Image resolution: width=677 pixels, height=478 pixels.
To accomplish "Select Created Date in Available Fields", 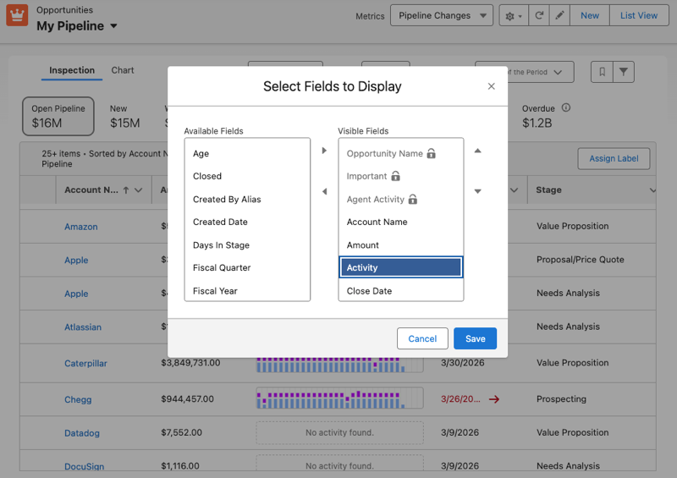I will [x=247, y=222].
